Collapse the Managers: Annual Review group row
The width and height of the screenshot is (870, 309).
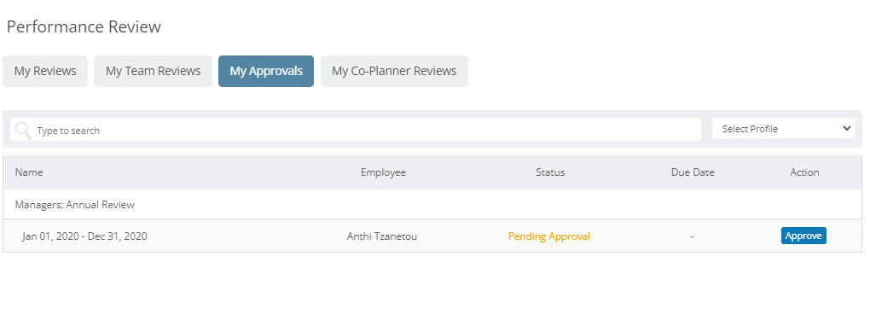coord(432,205)
